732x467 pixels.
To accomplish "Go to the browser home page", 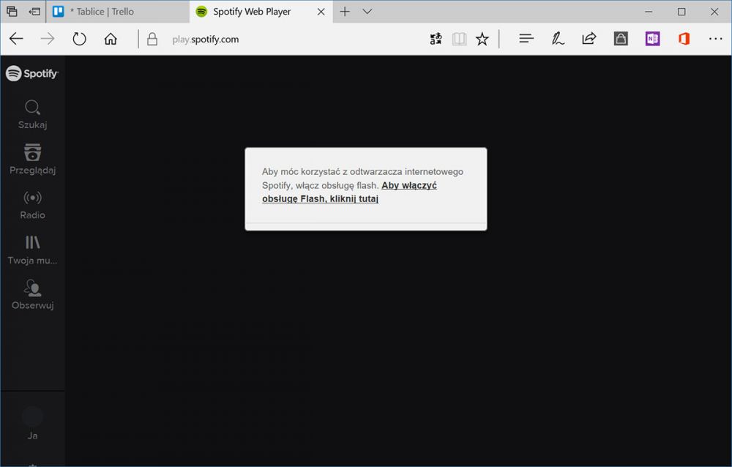I will [x=111, y=39].
